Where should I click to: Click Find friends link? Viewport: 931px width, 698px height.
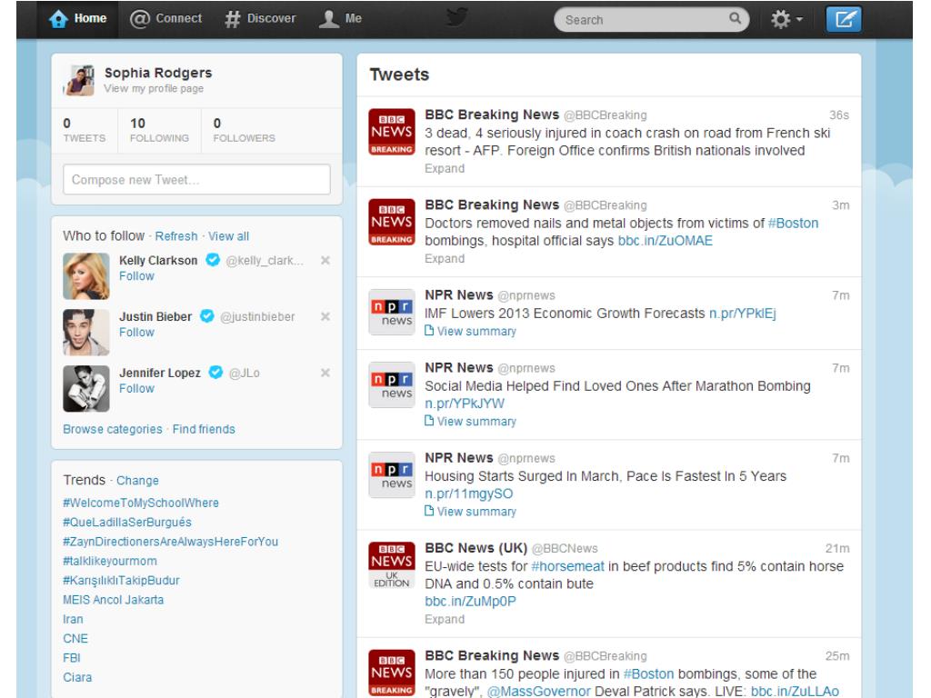pos(204,429)
